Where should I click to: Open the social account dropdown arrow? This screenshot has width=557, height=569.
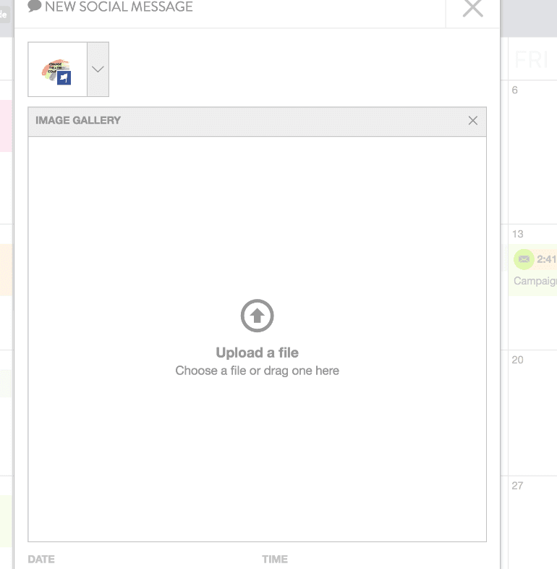click(x=98, y=69)
